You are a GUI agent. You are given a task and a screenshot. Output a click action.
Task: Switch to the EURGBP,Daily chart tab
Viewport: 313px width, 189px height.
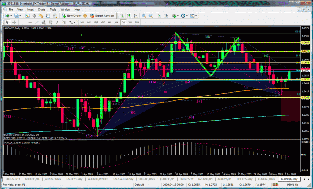(x=147, y=179)
